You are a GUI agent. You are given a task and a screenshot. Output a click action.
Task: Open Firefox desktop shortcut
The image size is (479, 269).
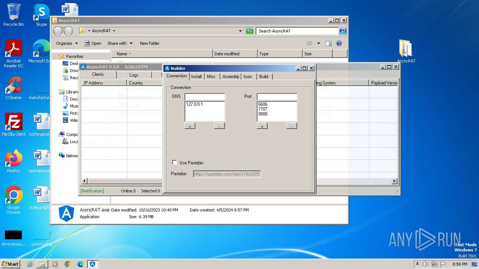click(x=13, y=161)
